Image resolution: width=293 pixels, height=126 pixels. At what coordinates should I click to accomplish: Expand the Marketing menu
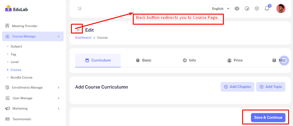click(x=33, y=108)
